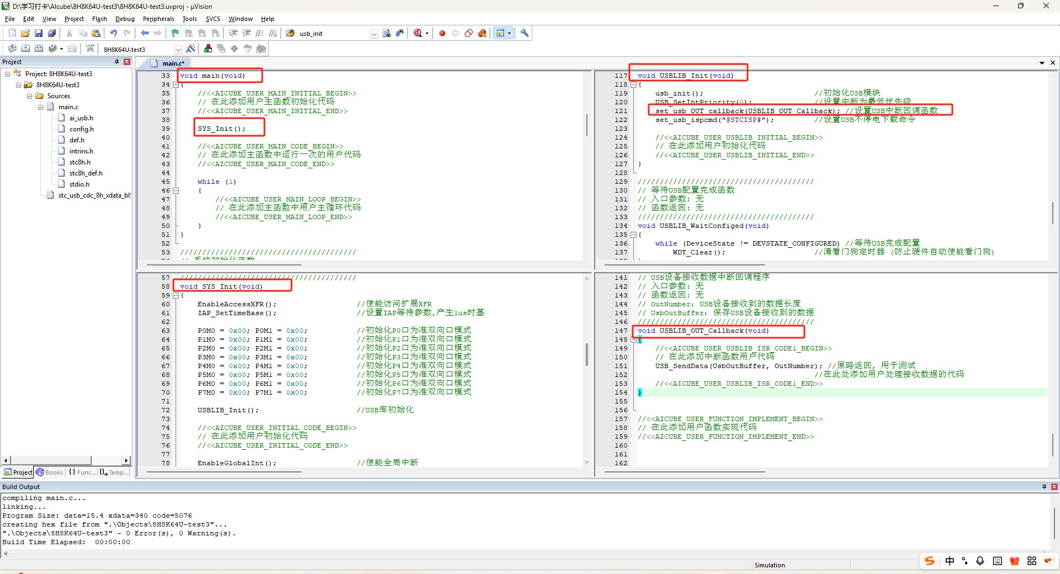Redo the last edit

click(127, 33)
